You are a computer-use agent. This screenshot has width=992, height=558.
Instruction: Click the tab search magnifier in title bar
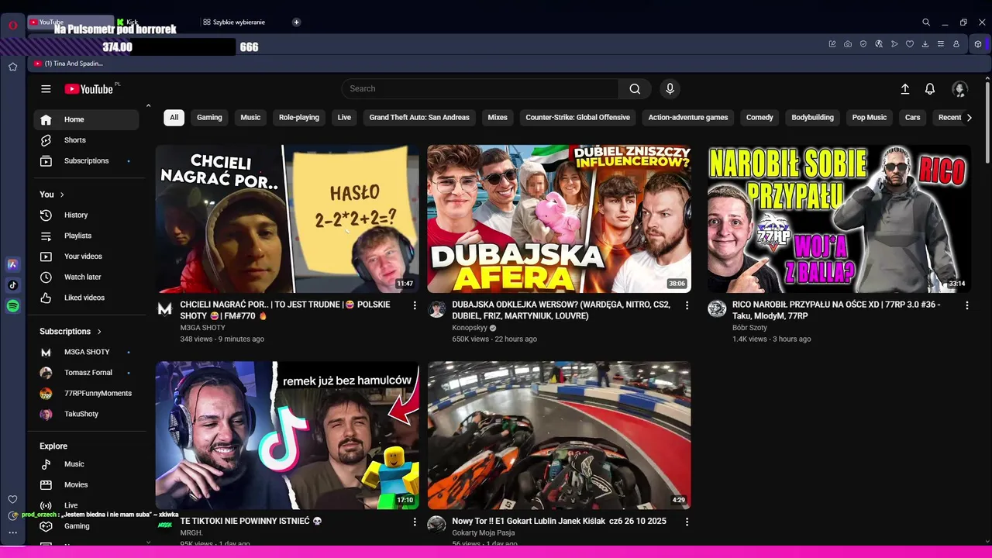click(926, 22)
